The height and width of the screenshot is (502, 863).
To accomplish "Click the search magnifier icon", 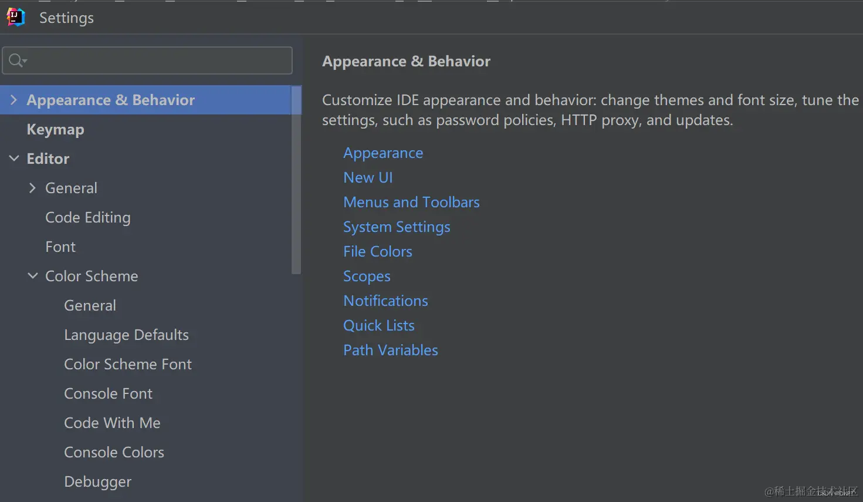I will [17, 60].
